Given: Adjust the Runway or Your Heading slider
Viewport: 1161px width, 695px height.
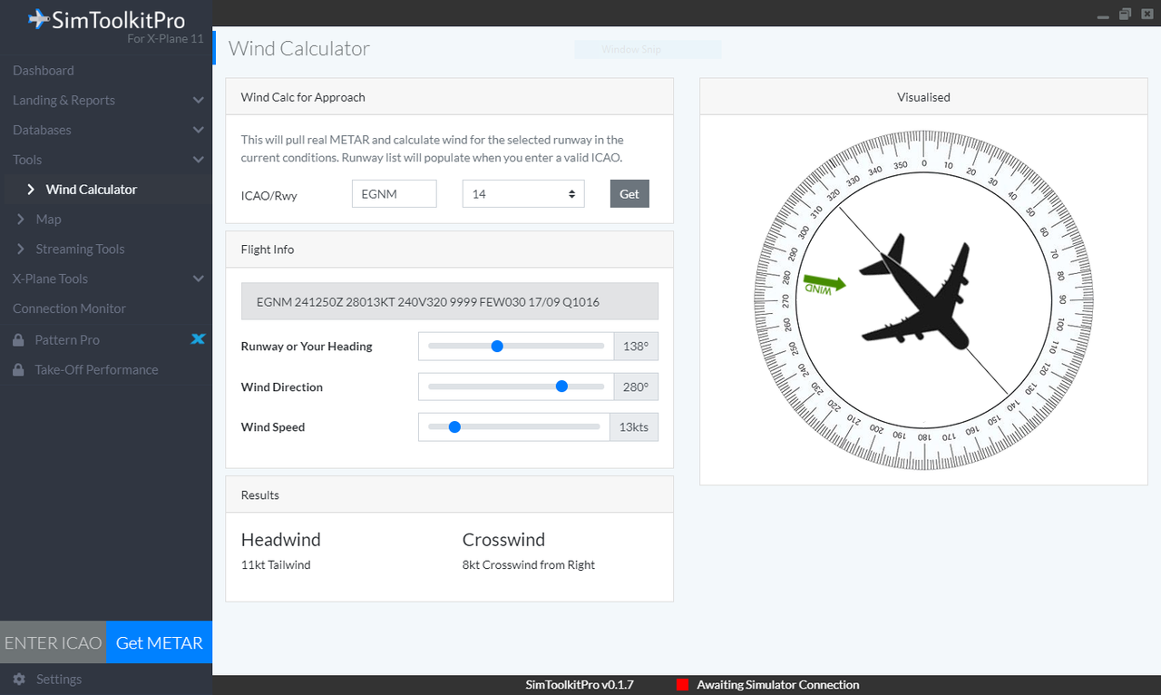Looking at the screenshot, I should pos(516,346).
